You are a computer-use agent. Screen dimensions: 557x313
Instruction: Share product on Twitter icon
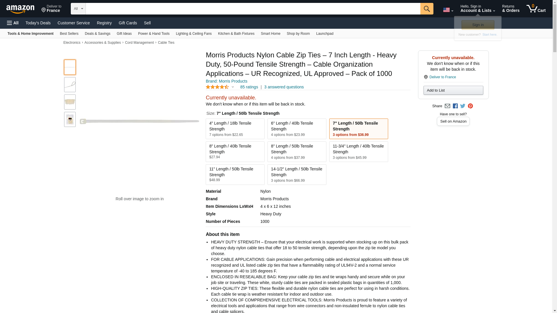click(463, 106)
